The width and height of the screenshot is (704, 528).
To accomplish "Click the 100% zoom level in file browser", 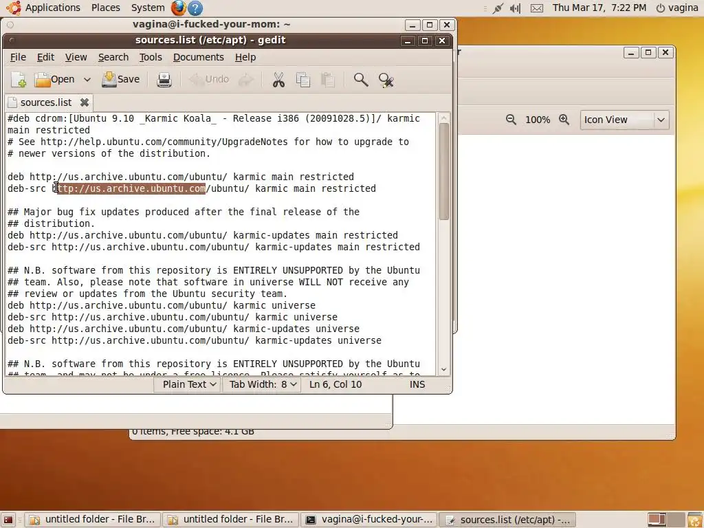I will point(538,120).
